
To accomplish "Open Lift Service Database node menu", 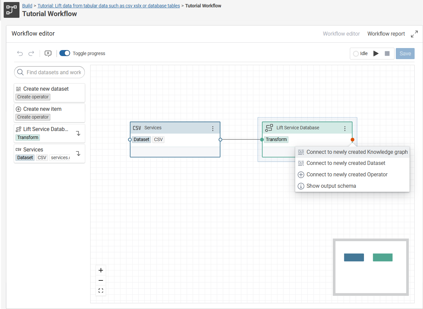I will click(345, 128).
